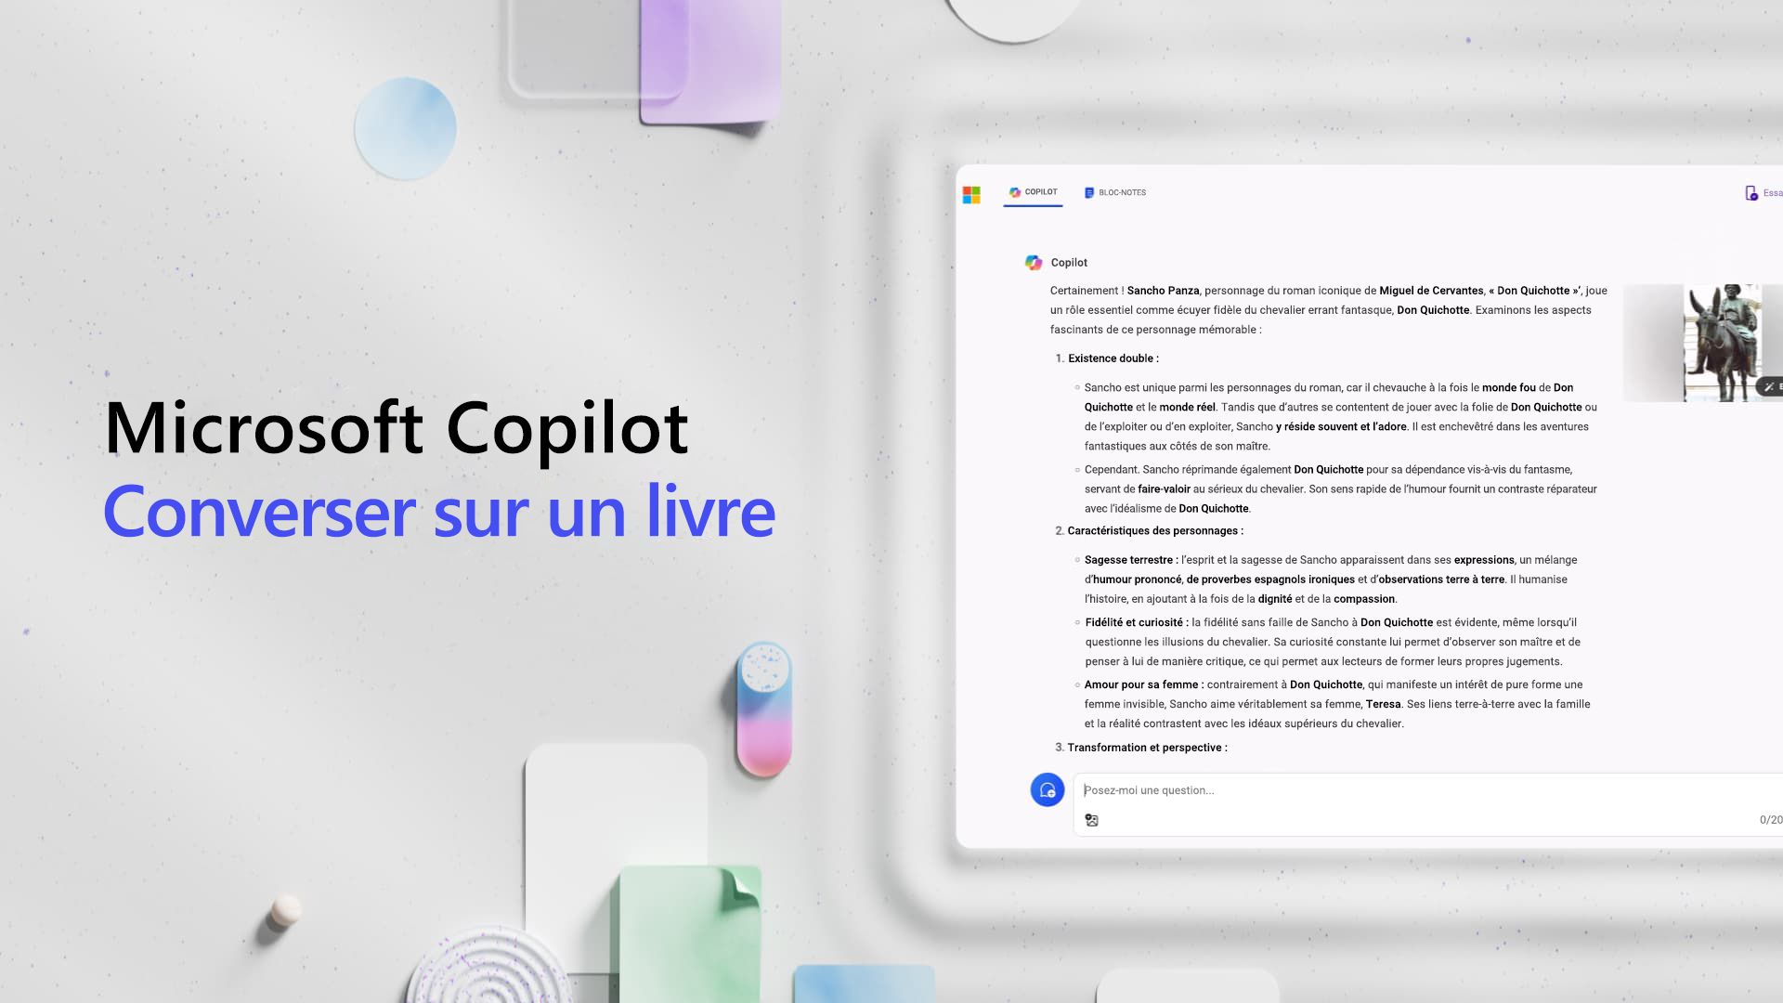Click the Copilot avatar icon
The height and width of the screenshot is (1003, 1783).
tap(1033, 262)
